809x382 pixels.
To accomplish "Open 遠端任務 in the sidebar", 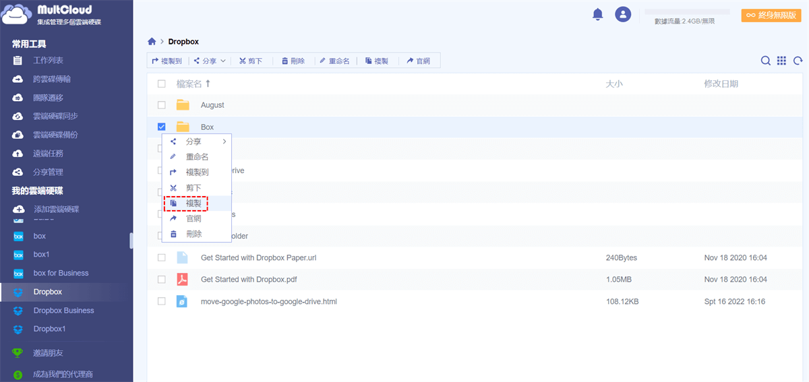I will tap(47, 153).
